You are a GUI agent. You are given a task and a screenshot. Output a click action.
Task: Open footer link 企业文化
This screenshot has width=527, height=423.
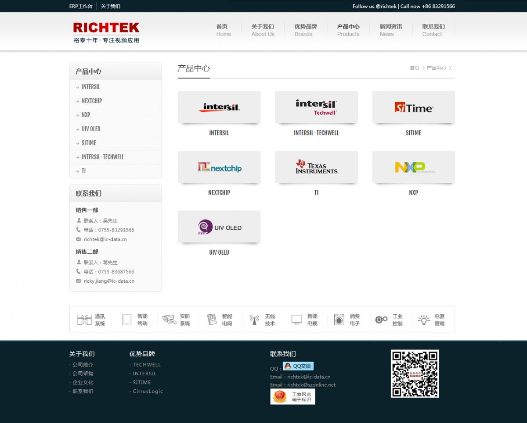click(83, 382)
